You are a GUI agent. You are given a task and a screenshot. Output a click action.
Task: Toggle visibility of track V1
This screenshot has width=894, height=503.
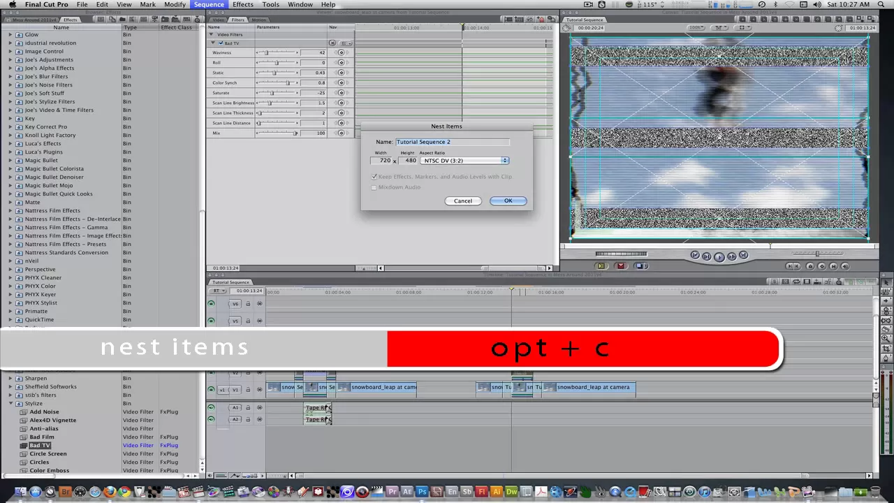[x=211, y=390]
